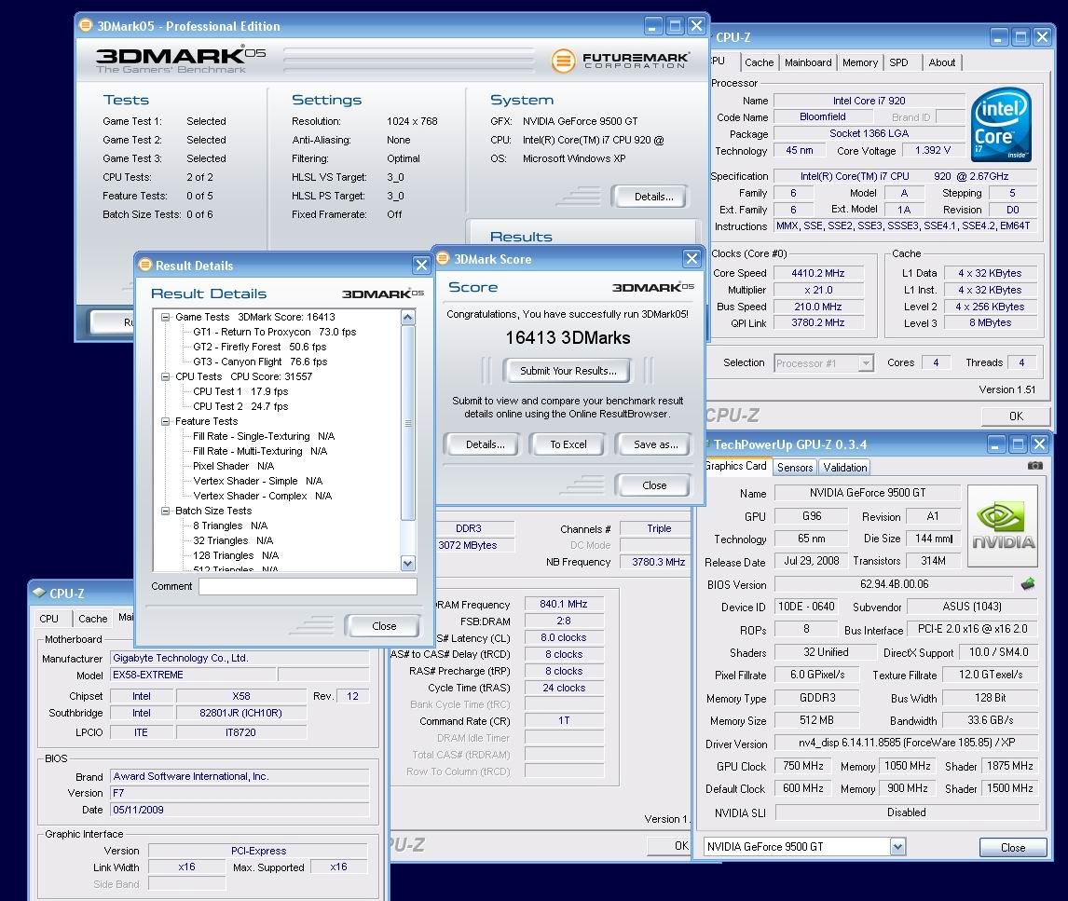This screenshot has width=1068, height=901.
Task: Select the CPU Test 1 row
Action: pos(240,391)
